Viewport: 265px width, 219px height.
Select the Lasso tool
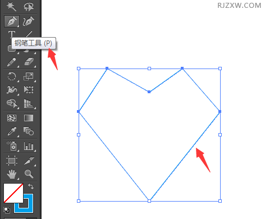click(29, 7)
